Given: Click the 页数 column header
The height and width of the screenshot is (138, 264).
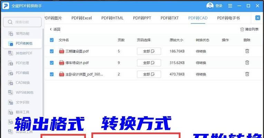Looking at the screenshot, I should [x=121, y=40].
